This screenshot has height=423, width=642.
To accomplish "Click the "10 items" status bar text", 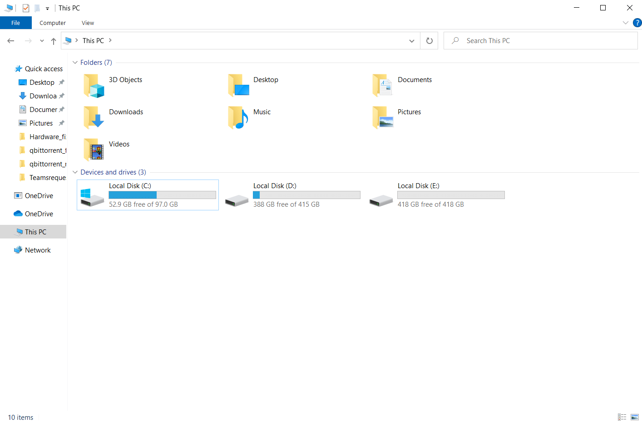I will click(x=21, y=418).
